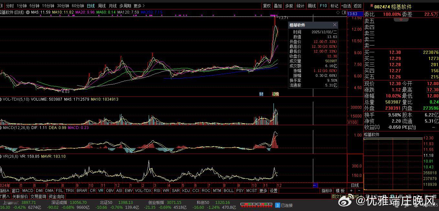Image resolution: width=439 pixels, height=211 pixels.
Task: Open the dropdown arrow next to 榕基软件(日线)
Action: [x=28, y=12]
